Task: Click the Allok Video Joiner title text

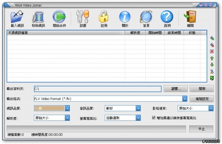Action: [28, 6]
